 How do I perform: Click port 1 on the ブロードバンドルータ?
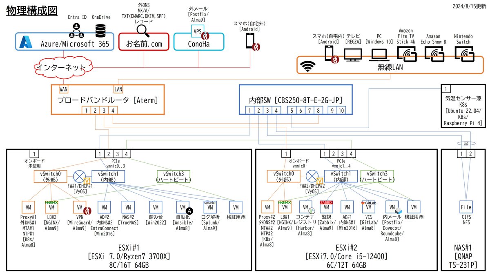pyautogui.click(x=86, y=110)
